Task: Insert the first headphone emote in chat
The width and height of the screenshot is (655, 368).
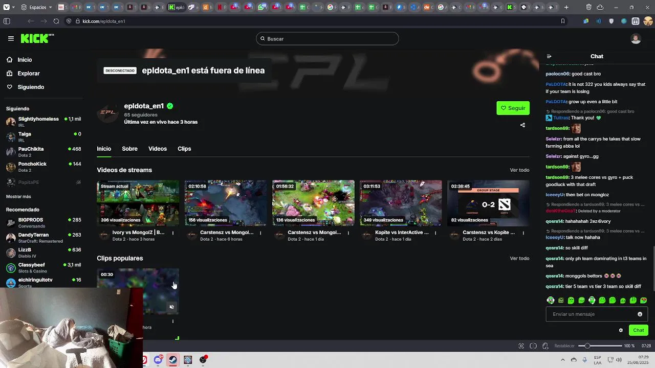Action: [551, 301]
